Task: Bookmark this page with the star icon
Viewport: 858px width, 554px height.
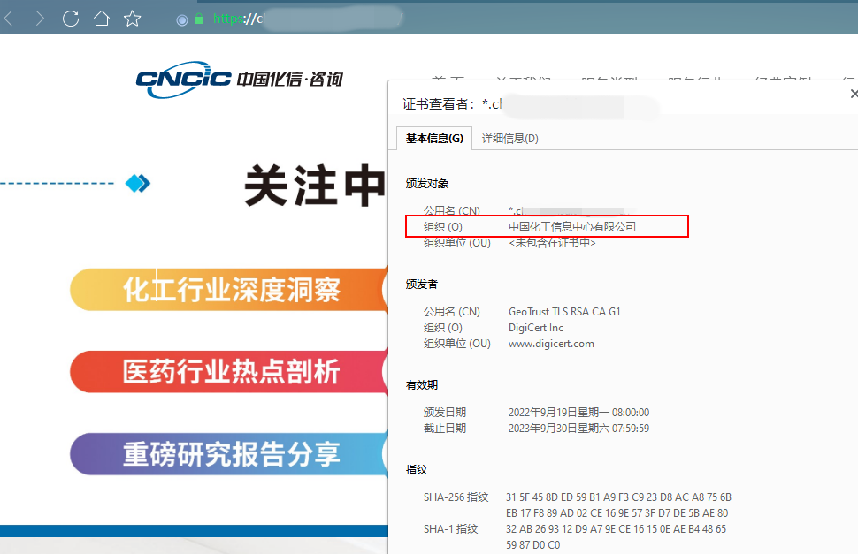Action: (133, 19)
